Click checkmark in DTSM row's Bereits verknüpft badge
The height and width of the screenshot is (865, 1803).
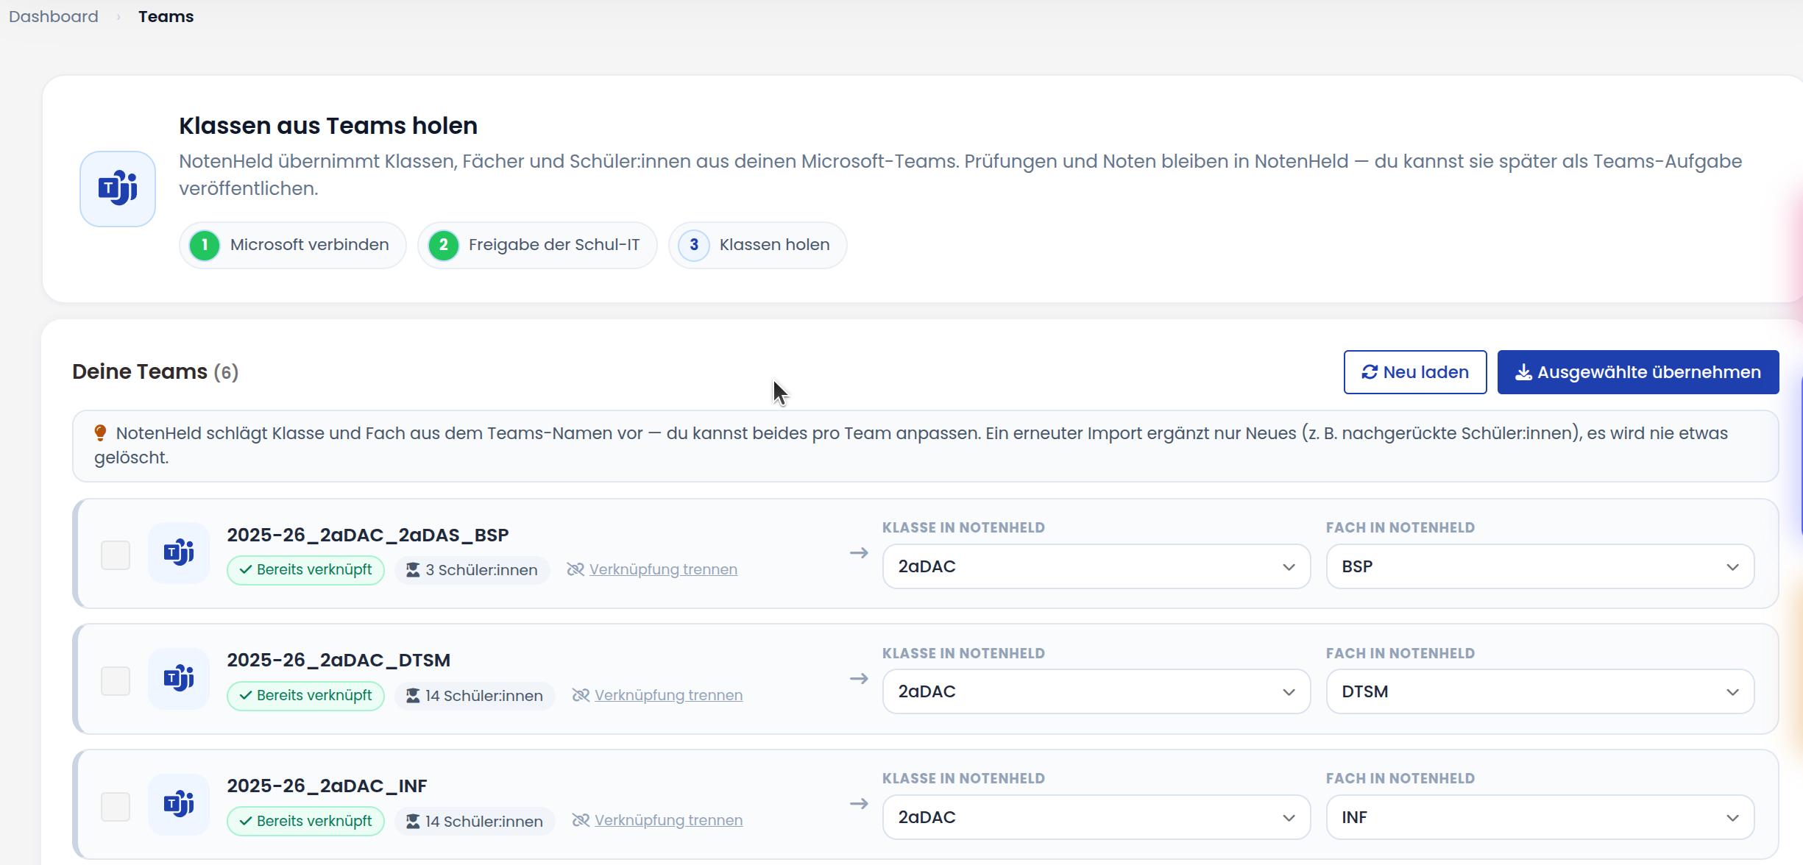pos(246,696)
